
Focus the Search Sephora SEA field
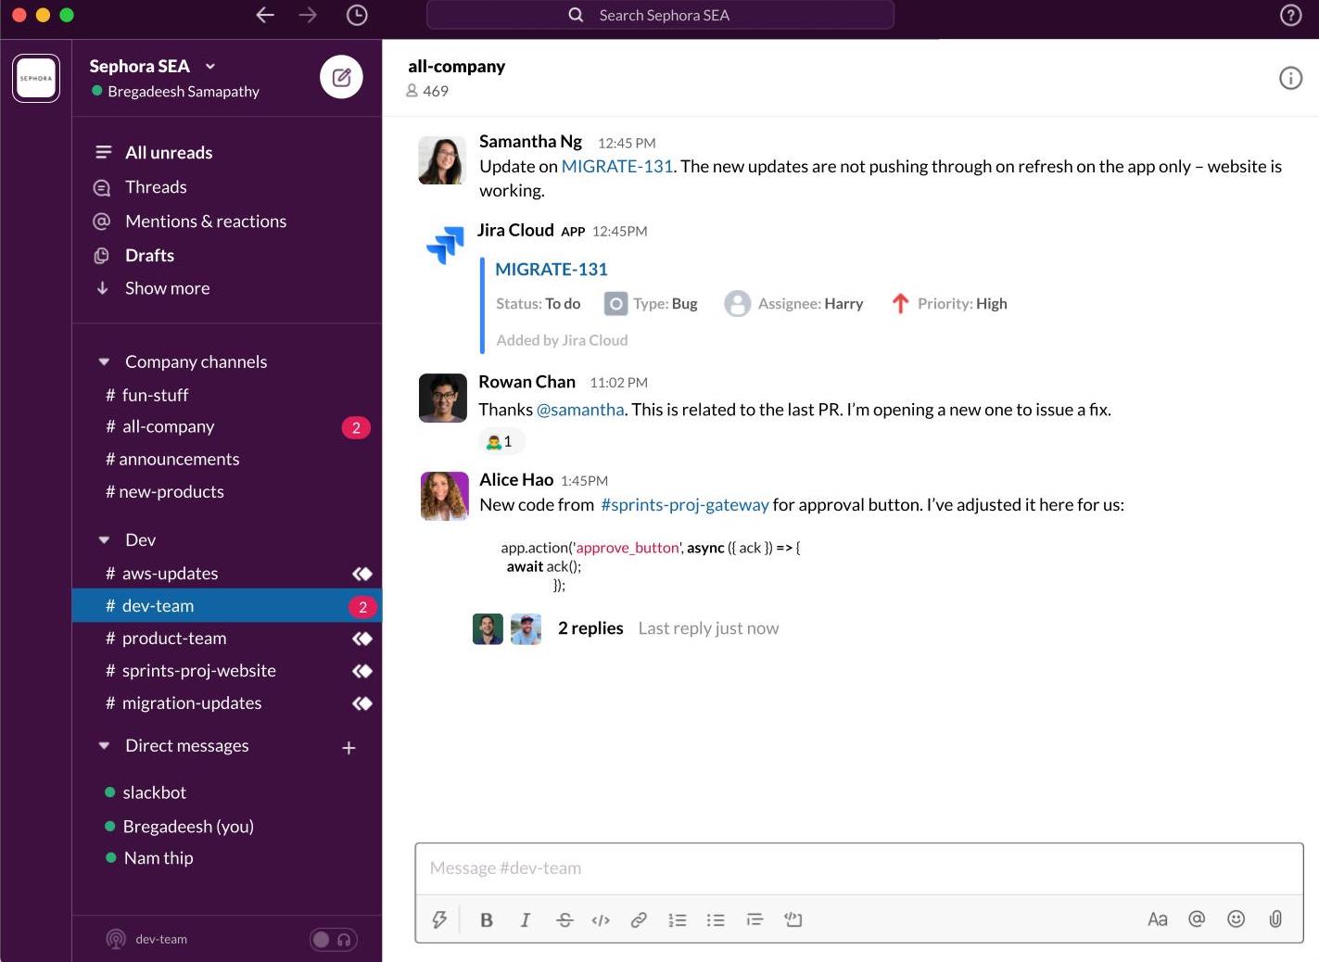(x=660, y=15)
